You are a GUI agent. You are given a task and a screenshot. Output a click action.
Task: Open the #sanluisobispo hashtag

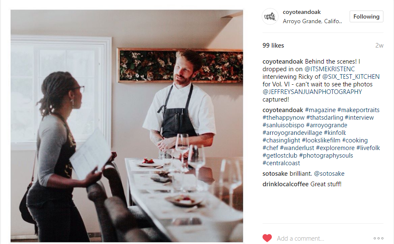(283, 125)
